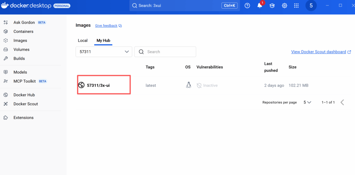Switch to the Local tab
Image resolution: width=355 pixels, height=175 pixels.
pyautogui.click(x=83, y=40)
